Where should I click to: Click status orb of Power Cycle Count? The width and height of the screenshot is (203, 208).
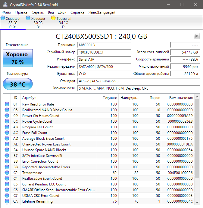[7, 121]
